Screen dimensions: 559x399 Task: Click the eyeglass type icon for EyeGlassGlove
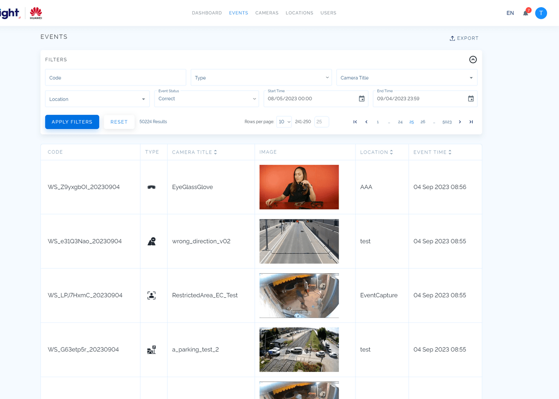(x=151, y=187)
